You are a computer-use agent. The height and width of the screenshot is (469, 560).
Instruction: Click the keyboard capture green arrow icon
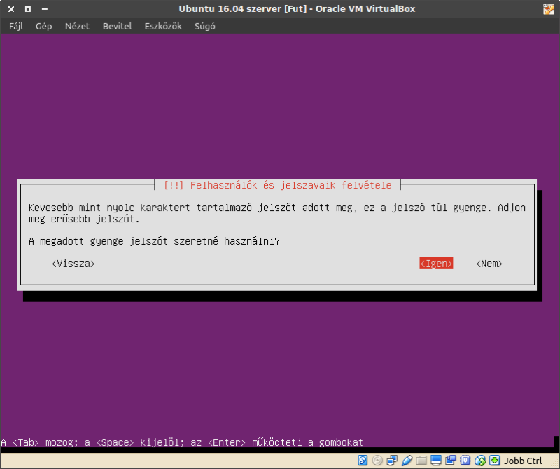(495, 460)
